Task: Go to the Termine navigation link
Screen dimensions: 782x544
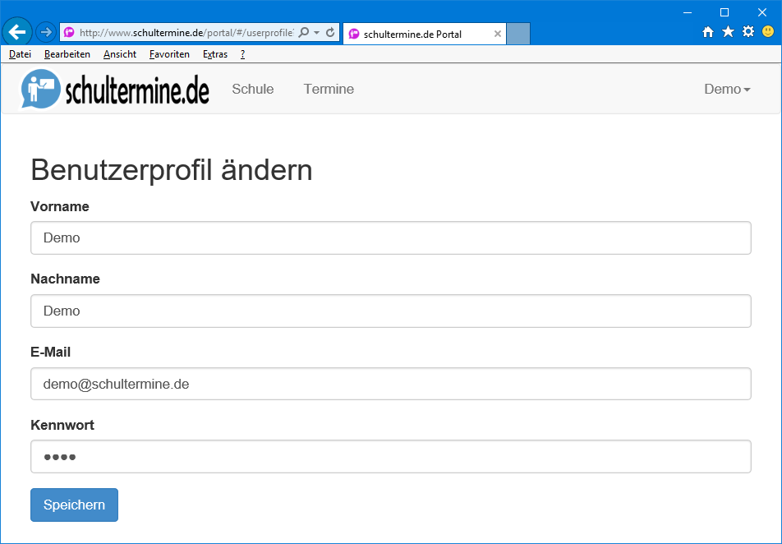Action: point(329,89)
